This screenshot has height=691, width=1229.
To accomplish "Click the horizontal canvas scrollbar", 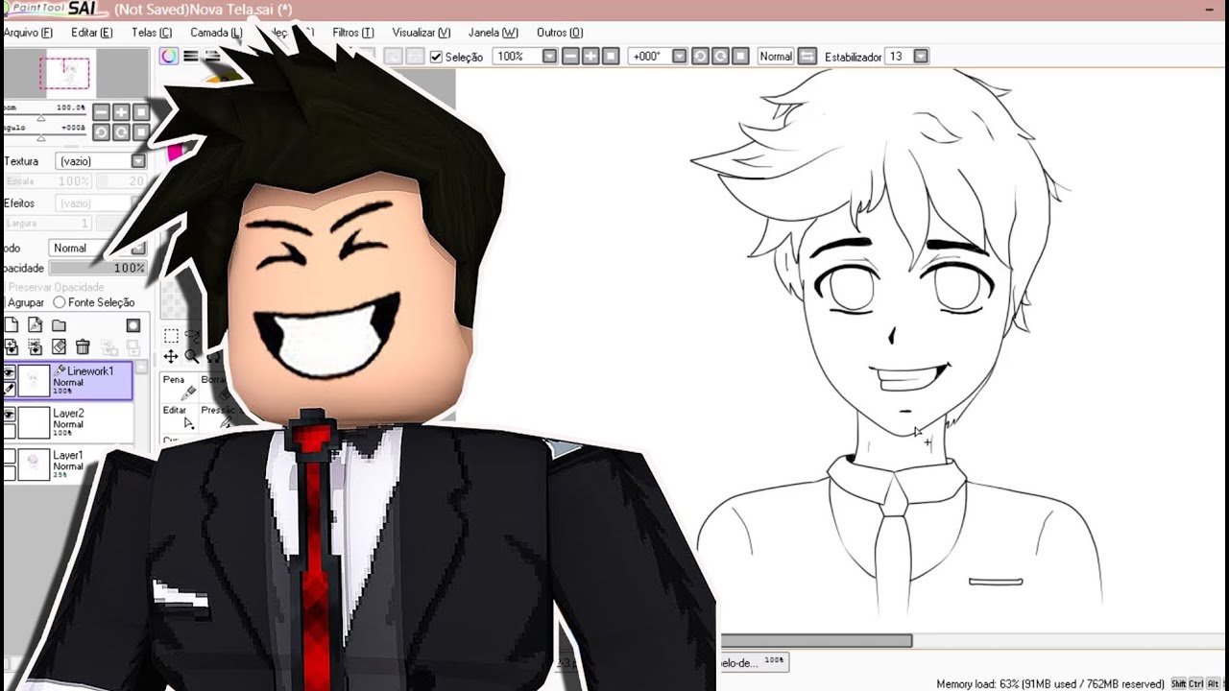I will (816, 641).
